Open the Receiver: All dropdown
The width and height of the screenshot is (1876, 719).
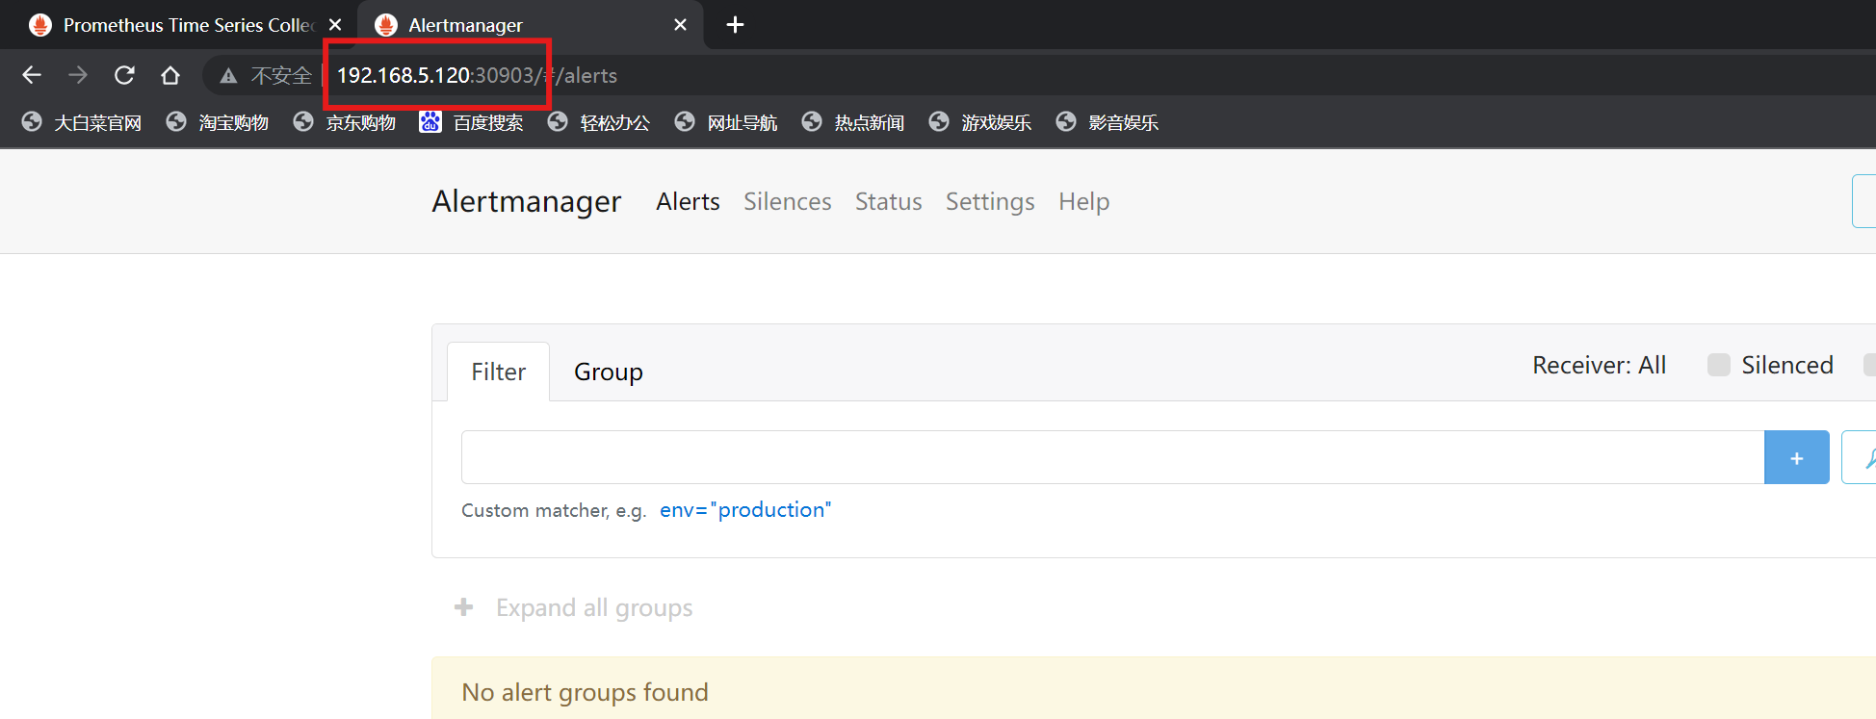coord(1599,365)
